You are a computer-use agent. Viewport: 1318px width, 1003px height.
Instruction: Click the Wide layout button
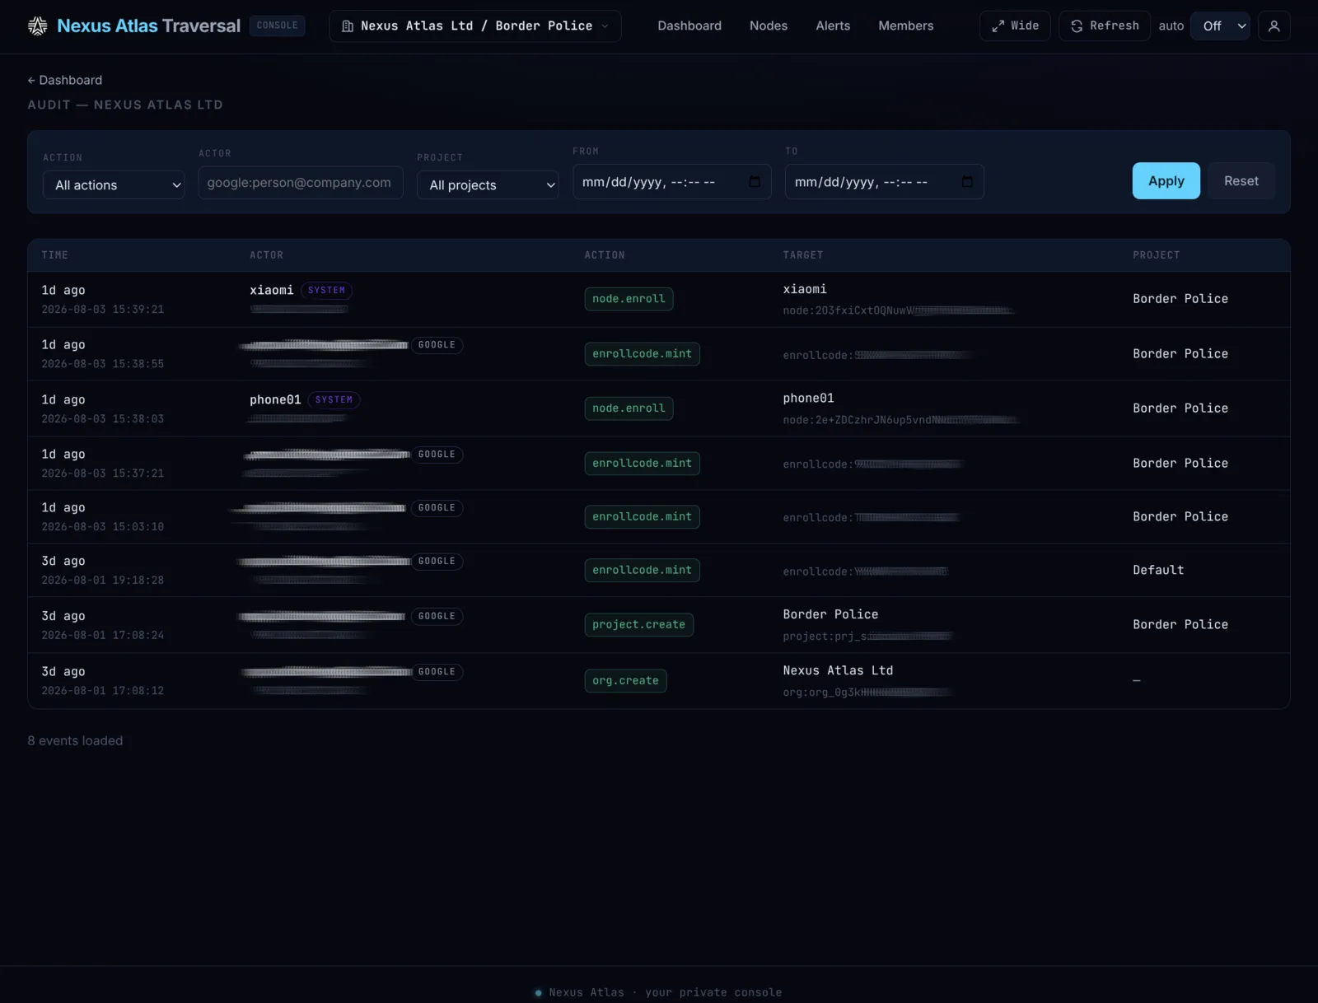1015,26
